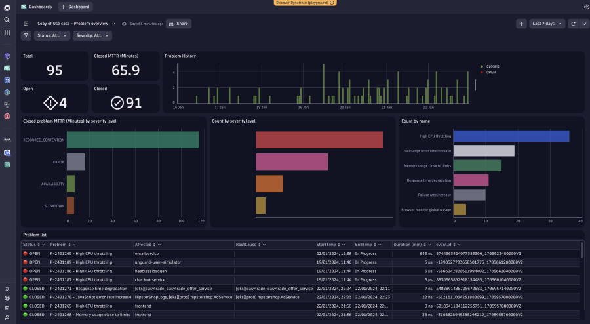590x324 pixels.
Task: Change the Last 7 days timeframe
Action: (x=547, y=24)
